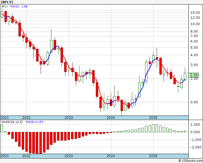Click the 0.000 MACD axis label
203x163 pixels.
(195, 132)
